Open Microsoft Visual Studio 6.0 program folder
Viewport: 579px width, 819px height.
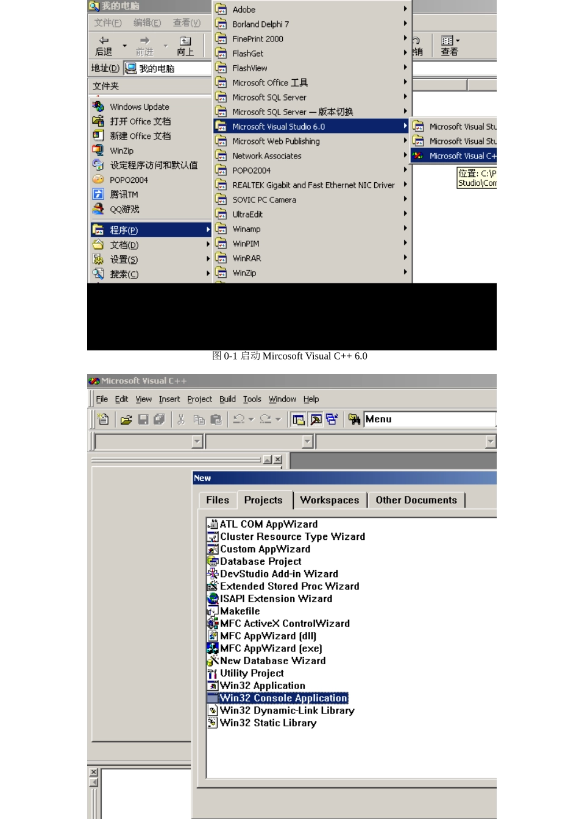(x=311, y=126)
